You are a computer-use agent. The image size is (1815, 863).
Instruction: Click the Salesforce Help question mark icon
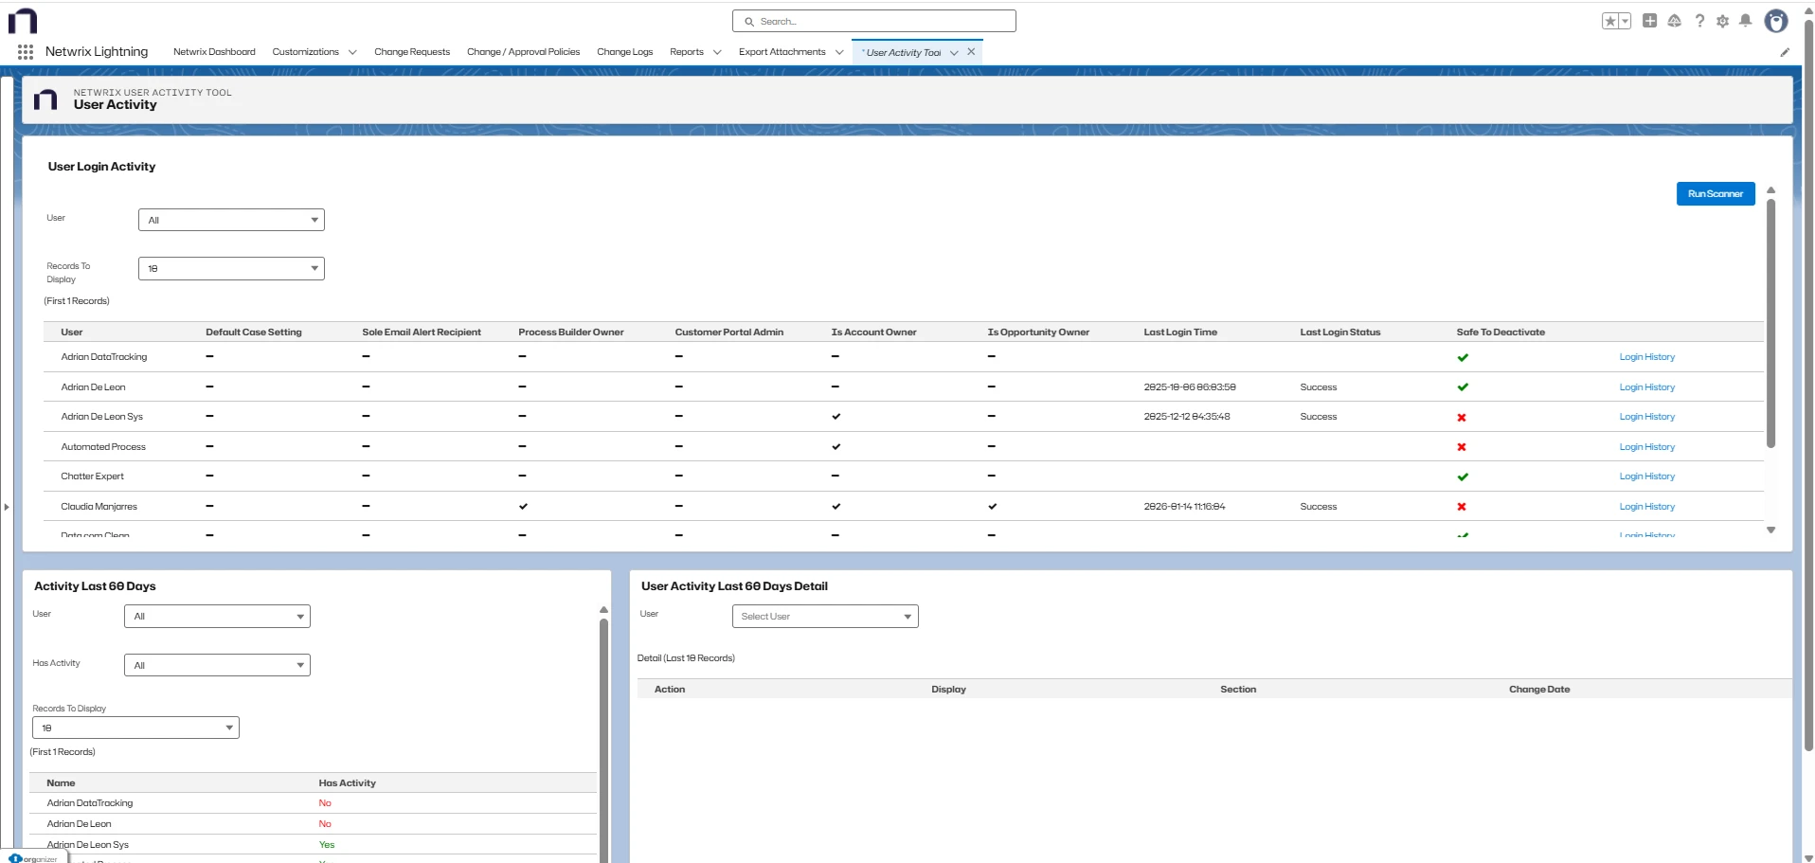click(1699, 21)
